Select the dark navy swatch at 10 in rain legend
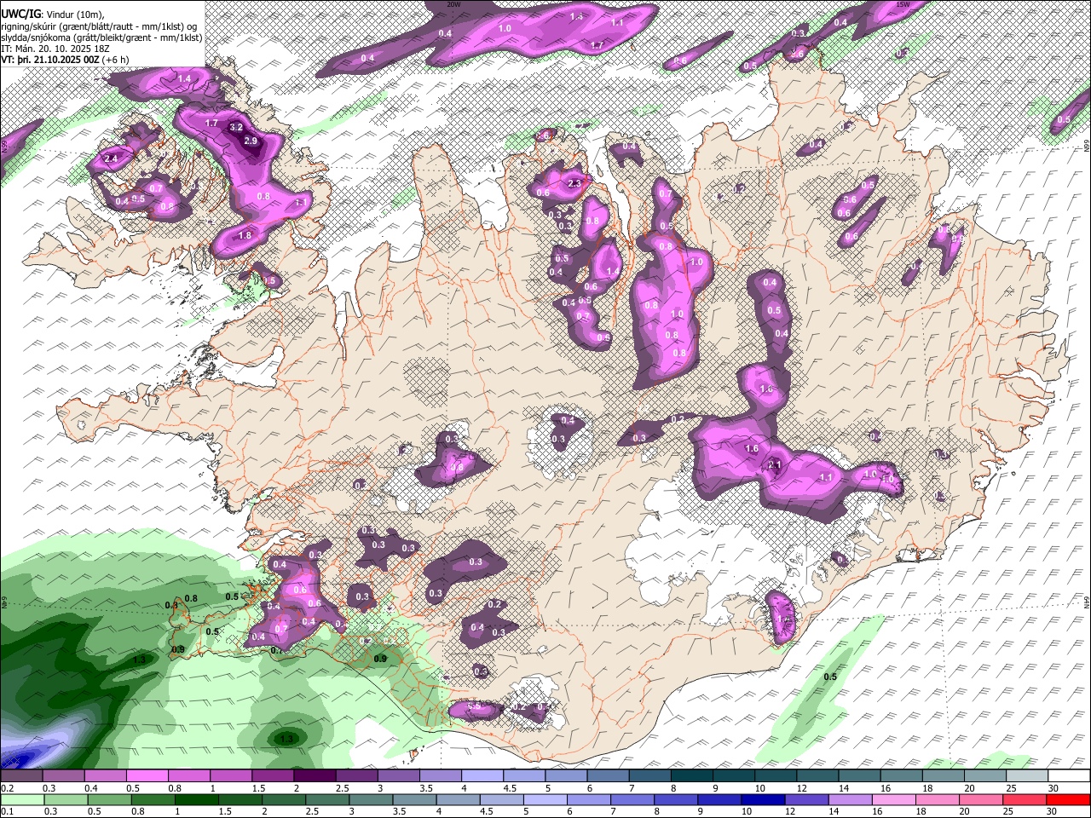 [762, 799]
